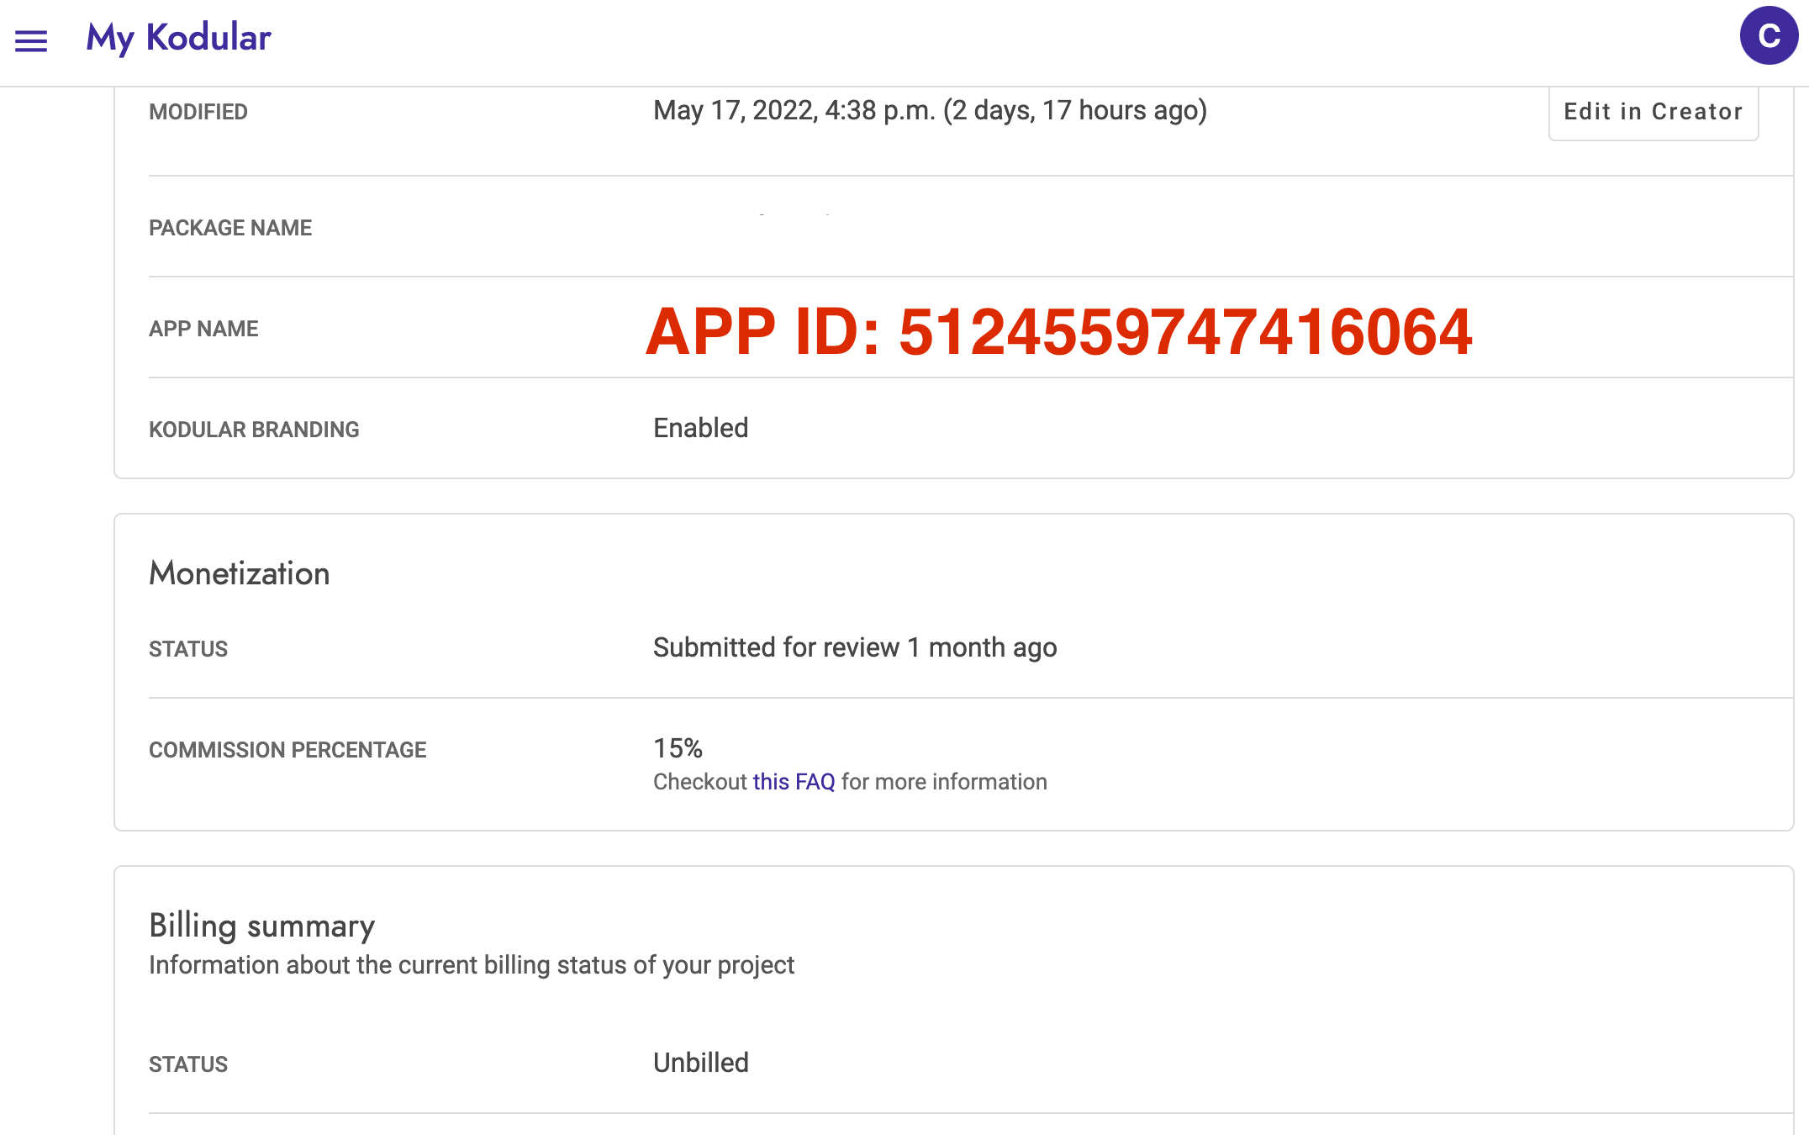Click the Edit in Creator button

(x=1653, y=112)
